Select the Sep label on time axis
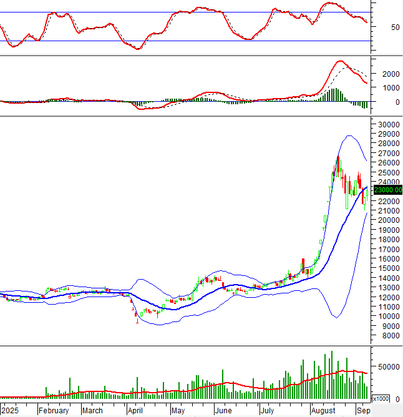The height and width of the screenshot is (417, 403). pyautogui.click(x=364, y=411)
